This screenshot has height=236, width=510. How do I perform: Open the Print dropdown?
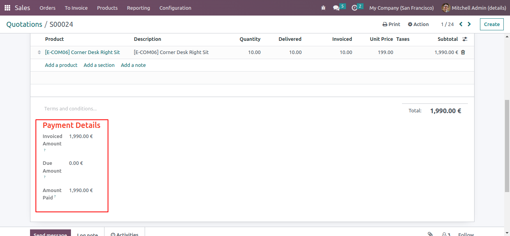pyautogui.click(x=391, y=24)
